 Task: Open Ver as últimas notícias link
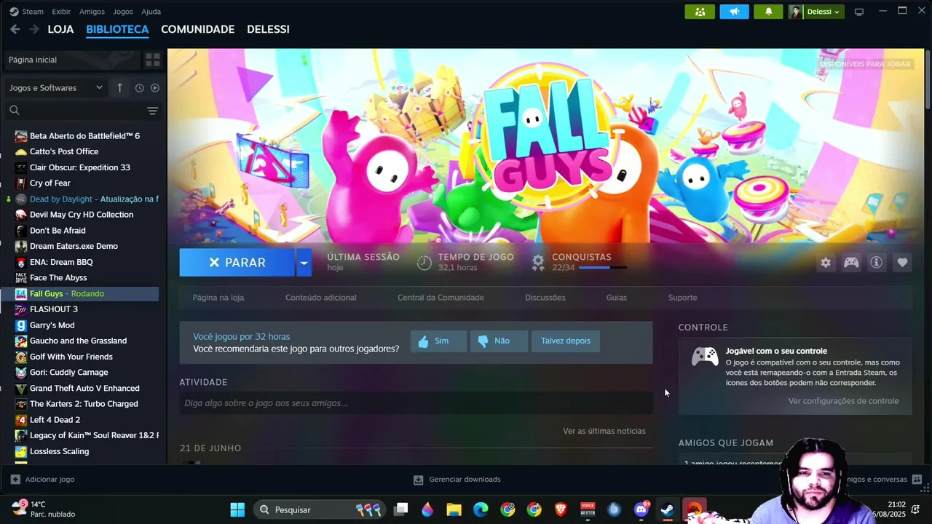(x=604, y=431)
